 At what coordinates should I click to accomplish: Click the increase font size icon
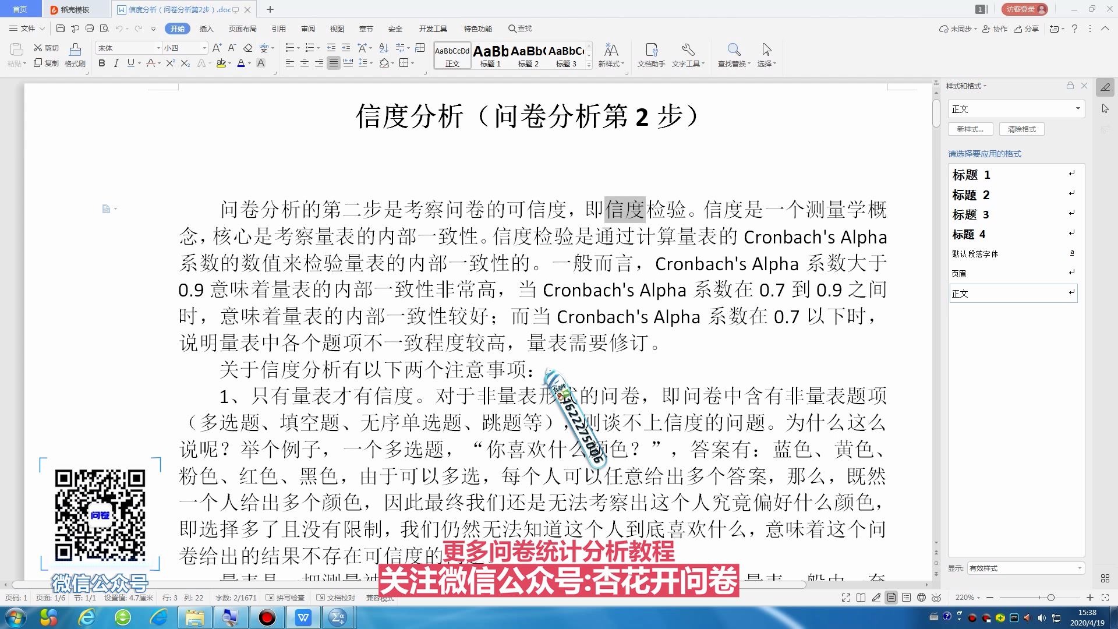tap(217, 48)
